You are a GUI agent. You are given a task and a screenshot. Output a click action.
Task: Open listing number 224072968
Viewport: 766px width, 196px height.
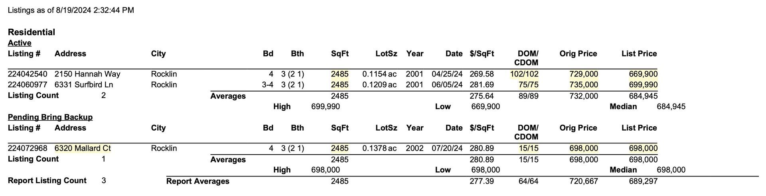tap(28, 148)
